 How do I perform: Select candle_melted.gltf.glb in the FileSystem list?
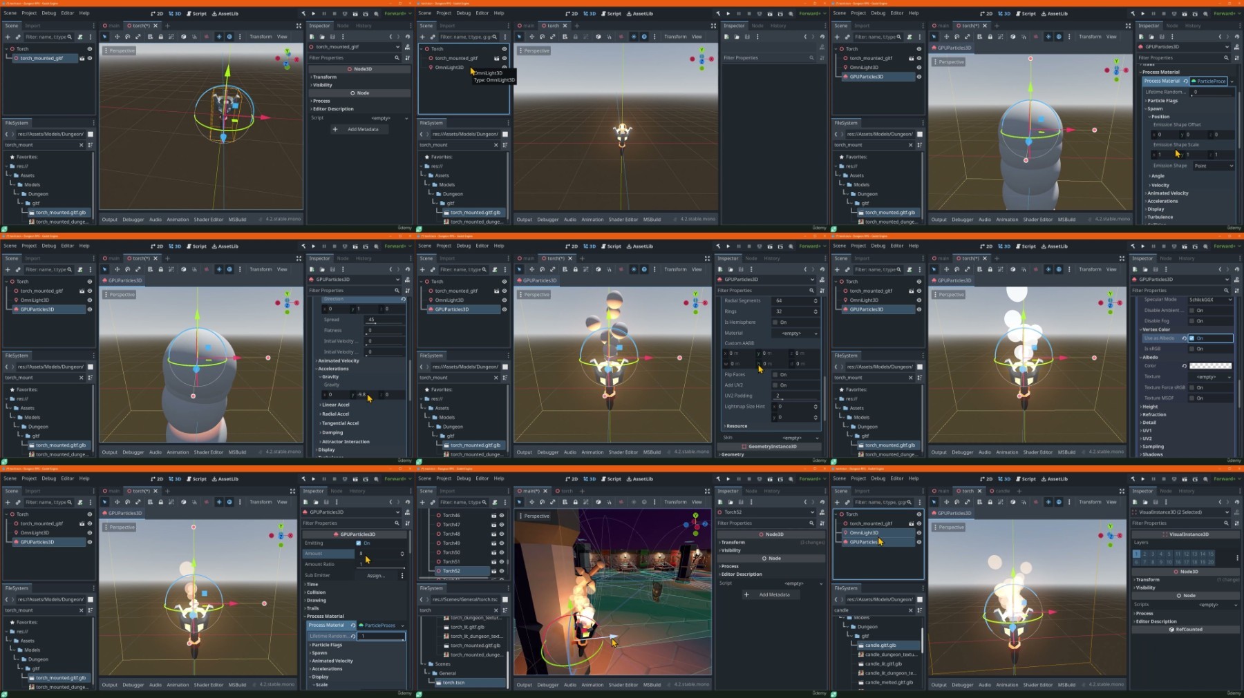pyautogui.click(x=888, y=682)
